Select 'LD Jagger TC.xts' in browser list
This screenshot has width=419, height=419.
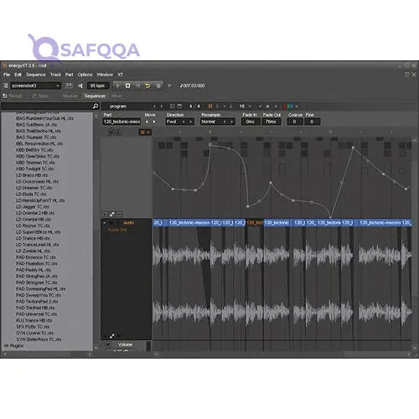coord(33,207)
